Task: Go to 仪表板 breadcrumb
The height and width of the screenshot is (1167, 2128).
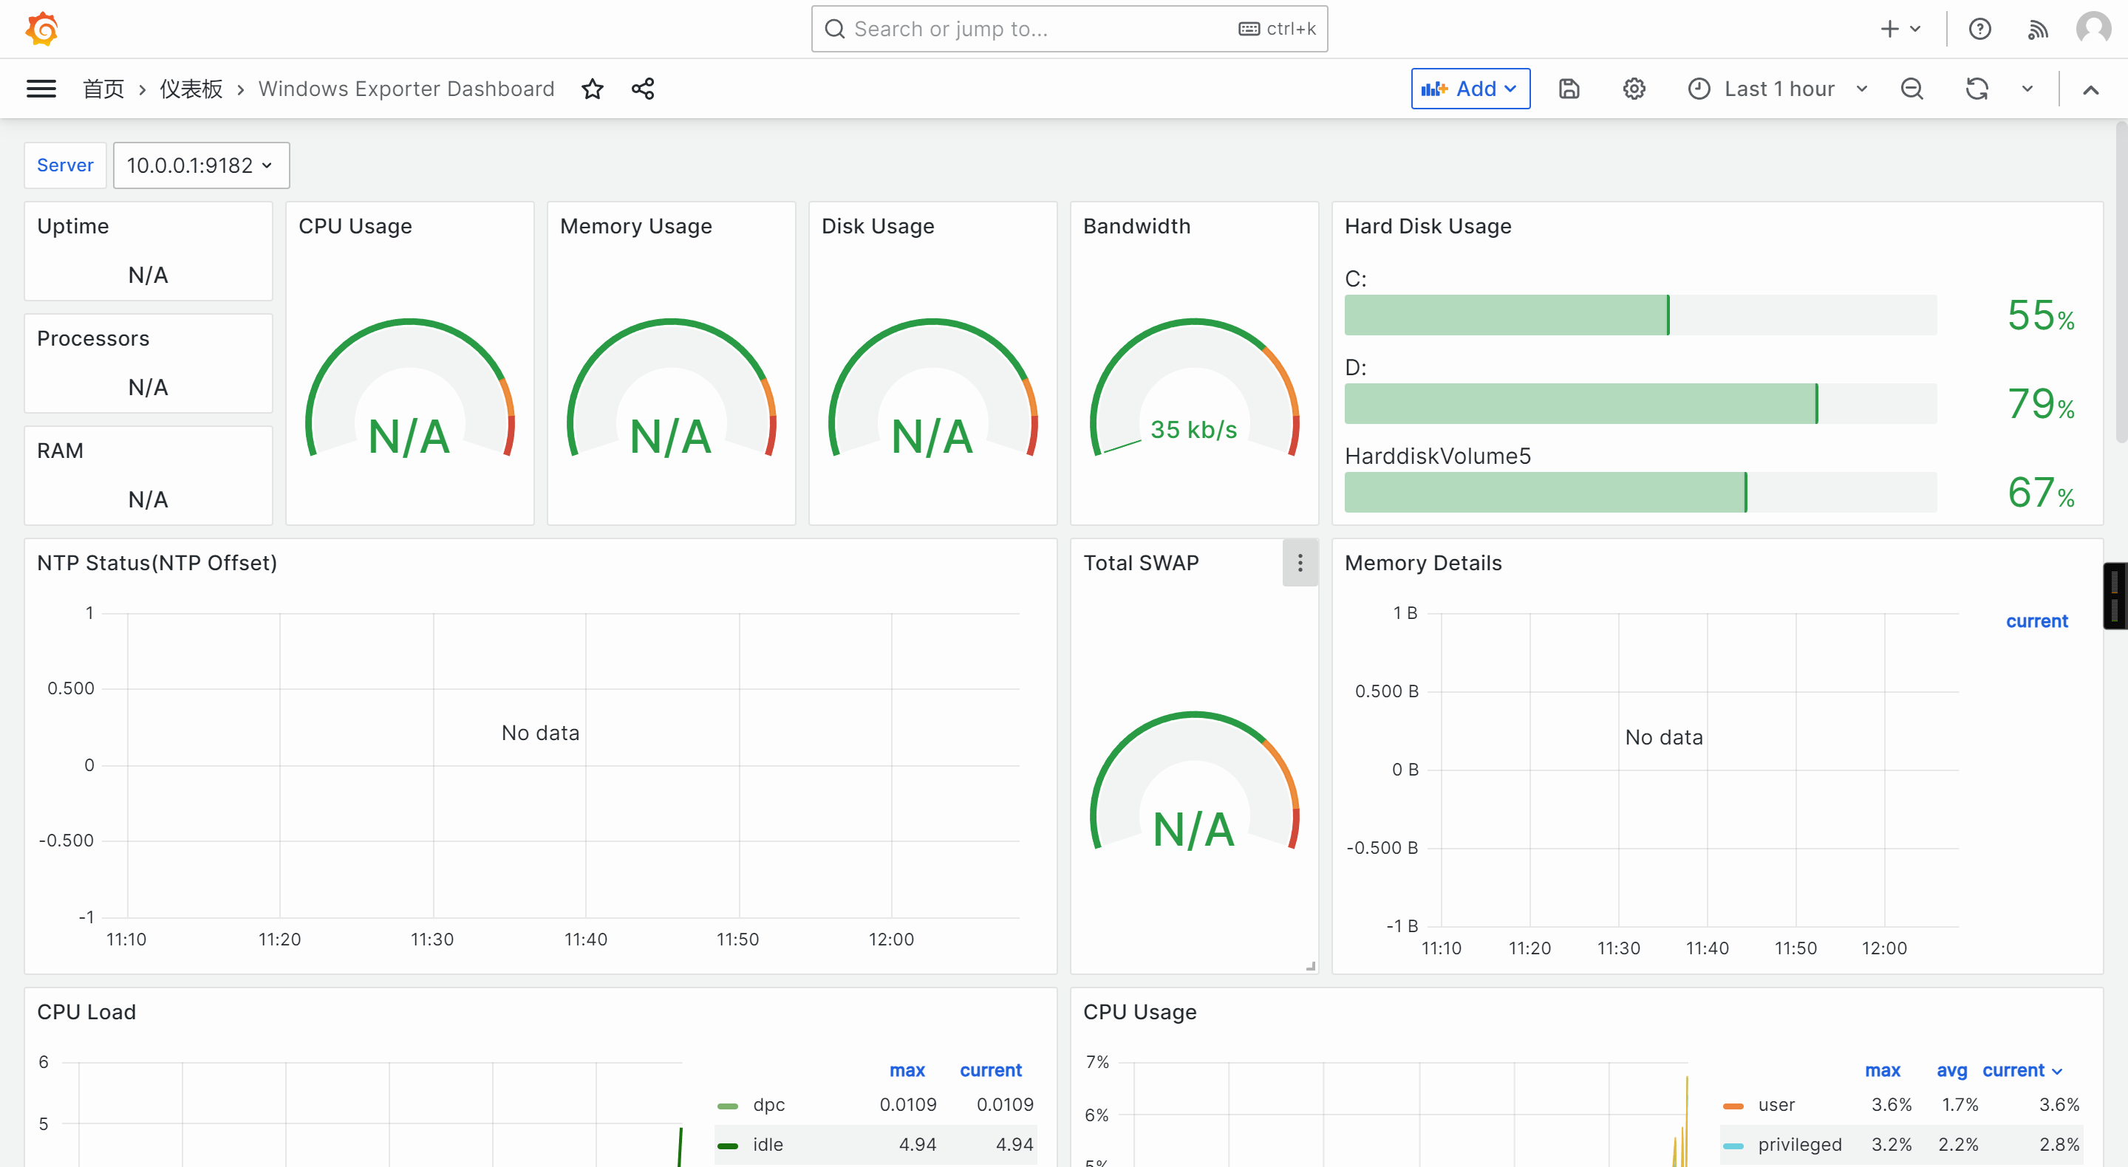Action: click(191, 89)
